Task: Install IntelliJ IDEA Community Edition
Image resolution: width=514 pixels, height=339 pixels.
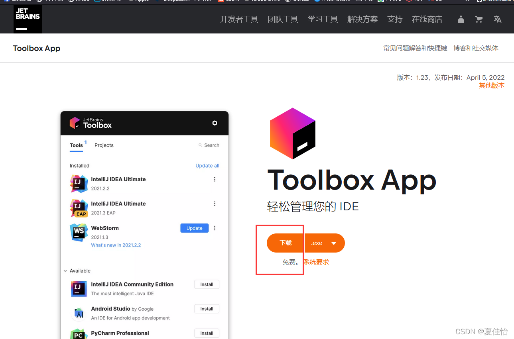Action: point(207,284)
